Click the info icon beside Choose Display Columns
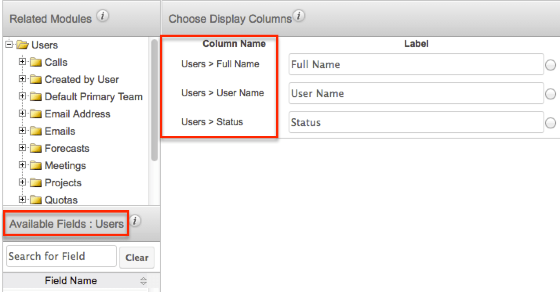The width and height of the screenshot is (560, 292). point(298,15)
